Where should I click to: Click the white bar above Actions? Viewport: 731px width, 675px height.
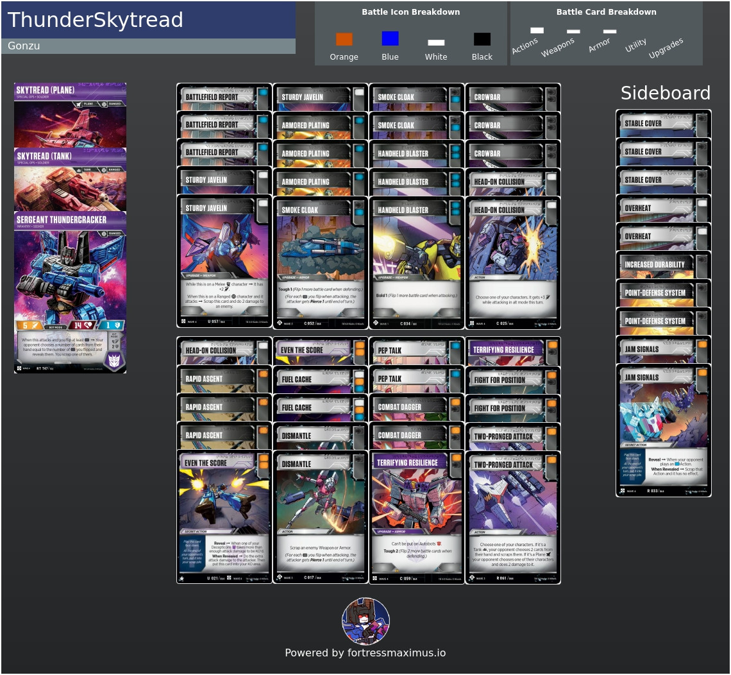537,30
